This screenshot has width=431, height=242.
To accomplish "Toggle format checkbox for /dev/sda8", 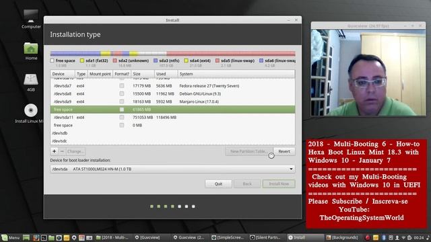I will pyautogui.click(x=121, y=93).
